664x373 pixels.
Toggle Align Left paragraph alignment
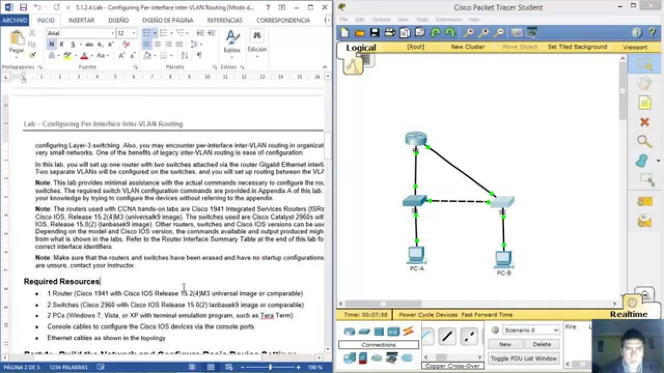147,45
